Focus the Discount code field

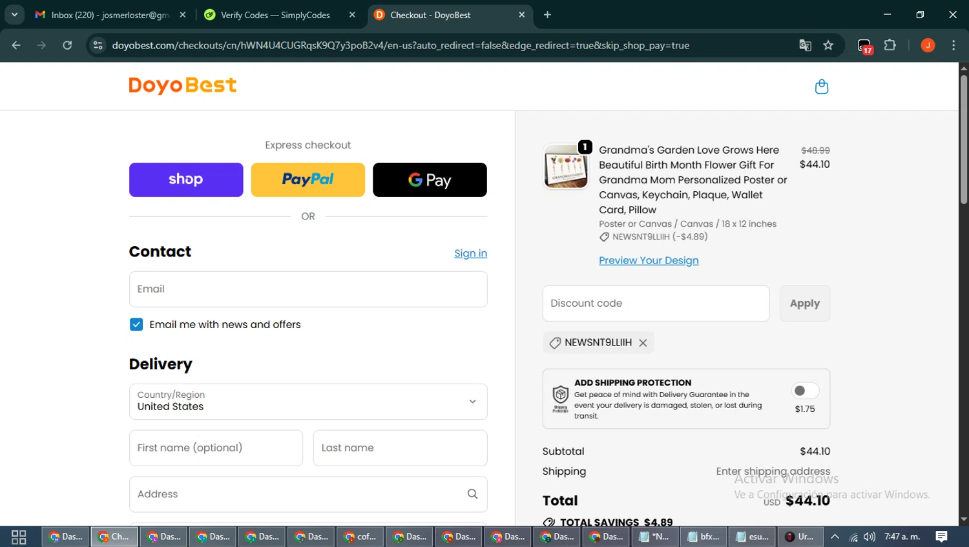coord(656,303)
